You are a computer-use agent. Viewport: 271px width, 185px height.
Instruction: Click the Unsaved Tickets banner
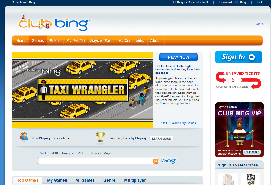(x=239, y=81)
